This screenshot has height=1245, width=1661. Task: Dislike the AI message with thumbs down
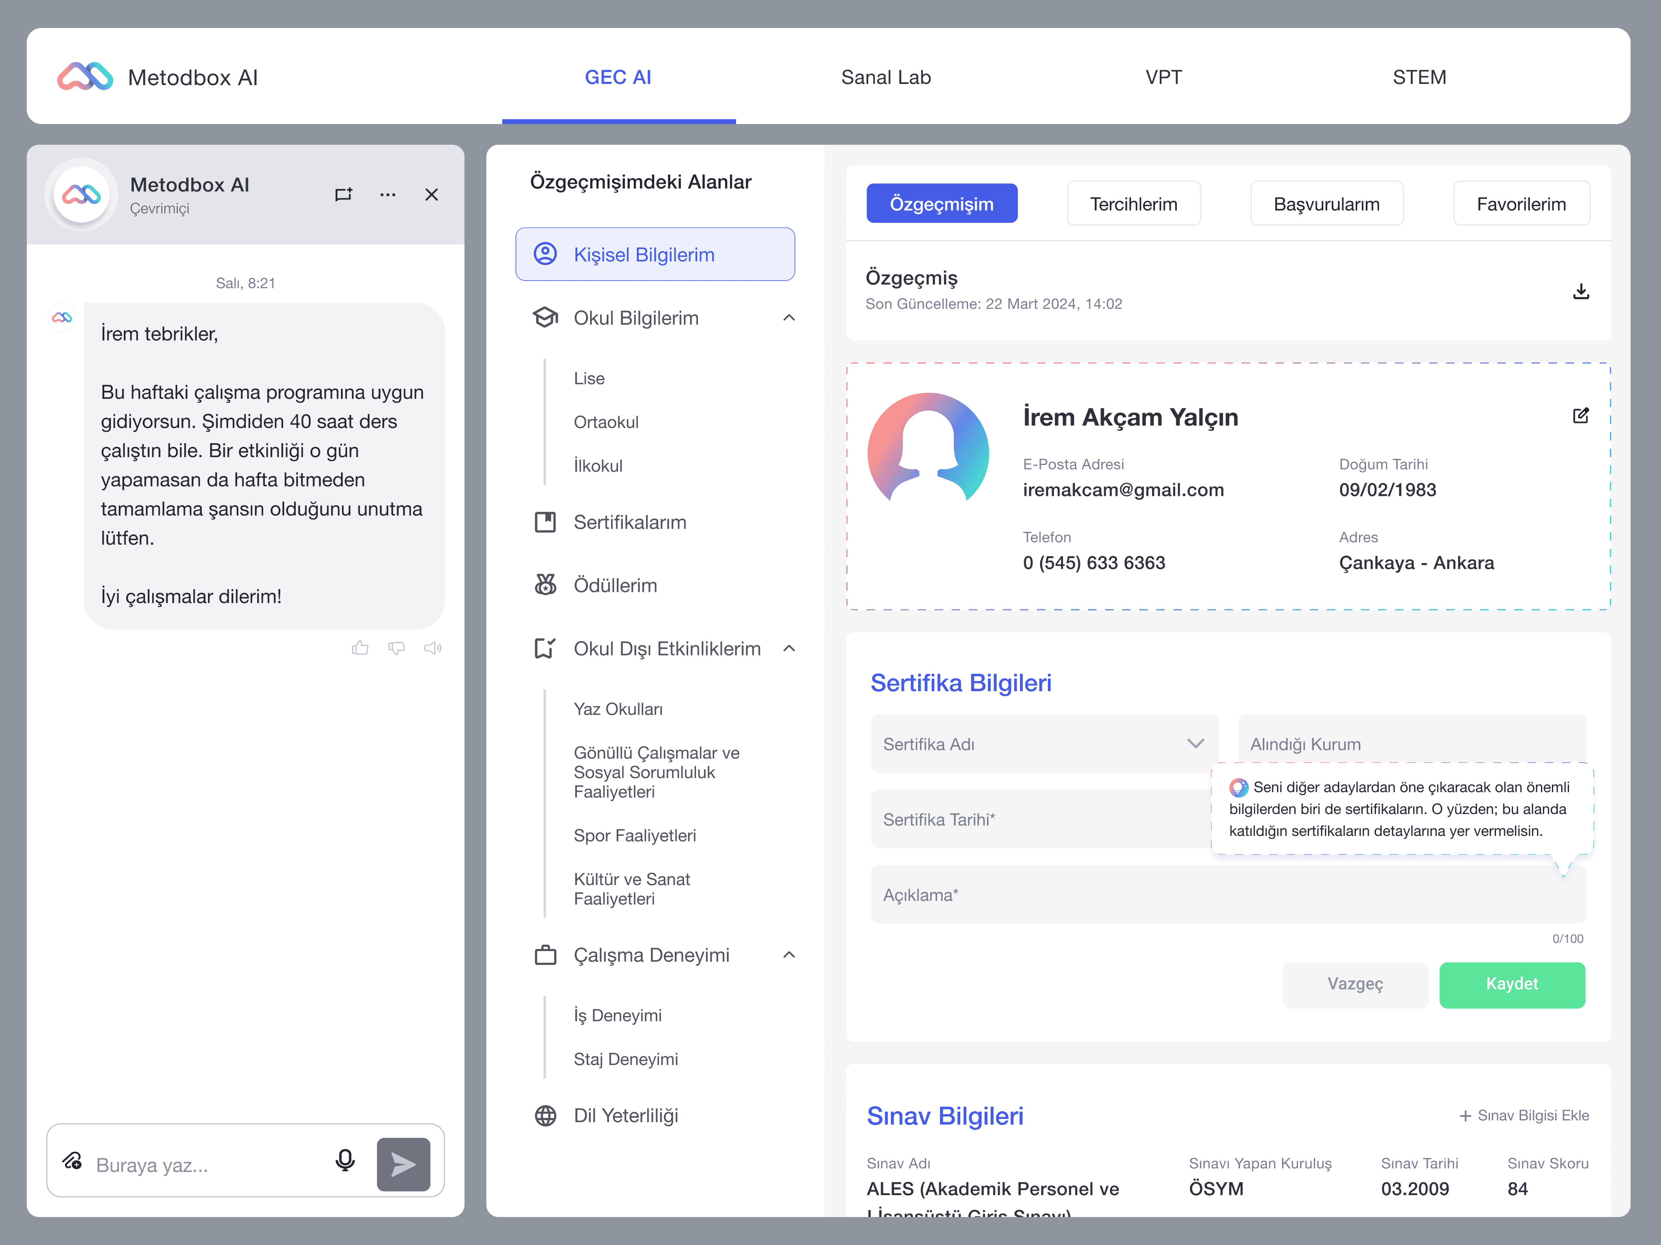pyautogui.click(x=397, y=647)
